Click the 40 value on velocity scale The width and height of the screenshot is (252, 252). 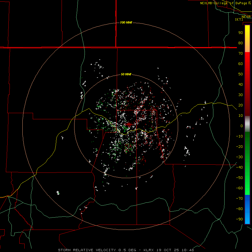pos(241,84)
